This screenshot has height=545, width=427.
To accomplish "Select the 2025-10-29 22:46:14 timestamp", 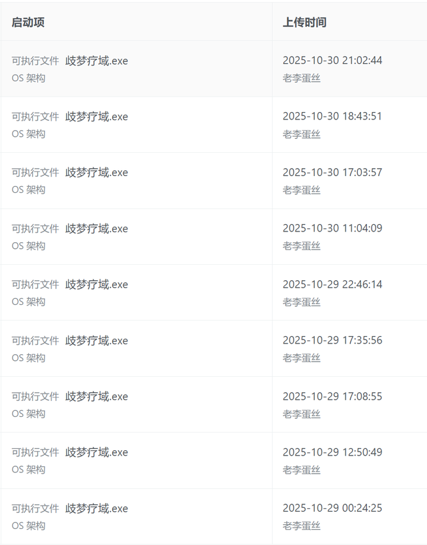I will (x=332, y=284).
